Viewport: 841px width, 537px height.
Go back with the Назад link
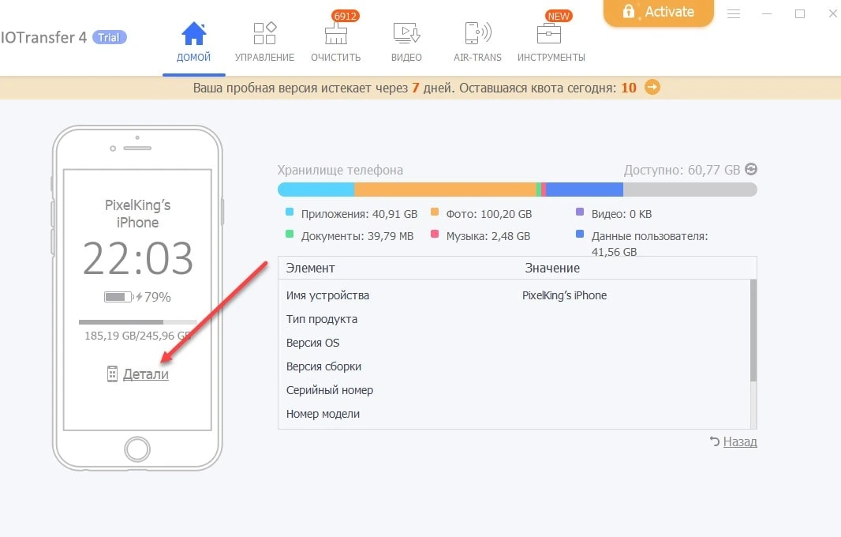click(740, 441)
